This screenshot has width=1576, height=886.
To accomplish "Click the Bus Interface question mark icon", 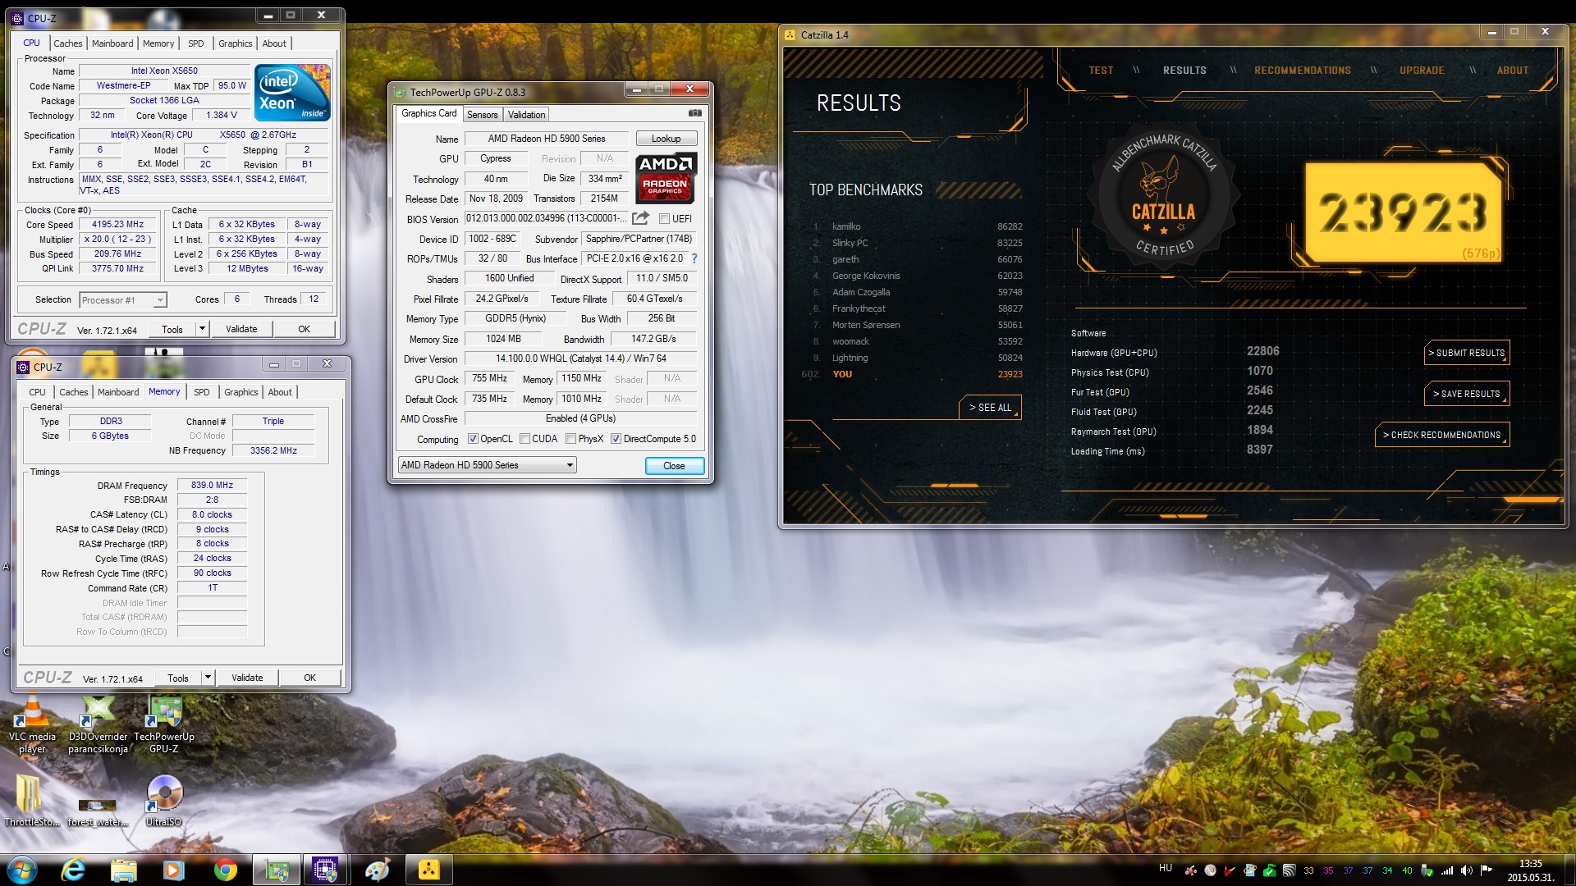I will [x=694, y=258].
